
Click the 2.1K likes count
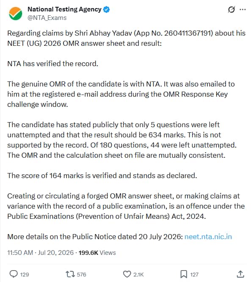tap(138, 274)
